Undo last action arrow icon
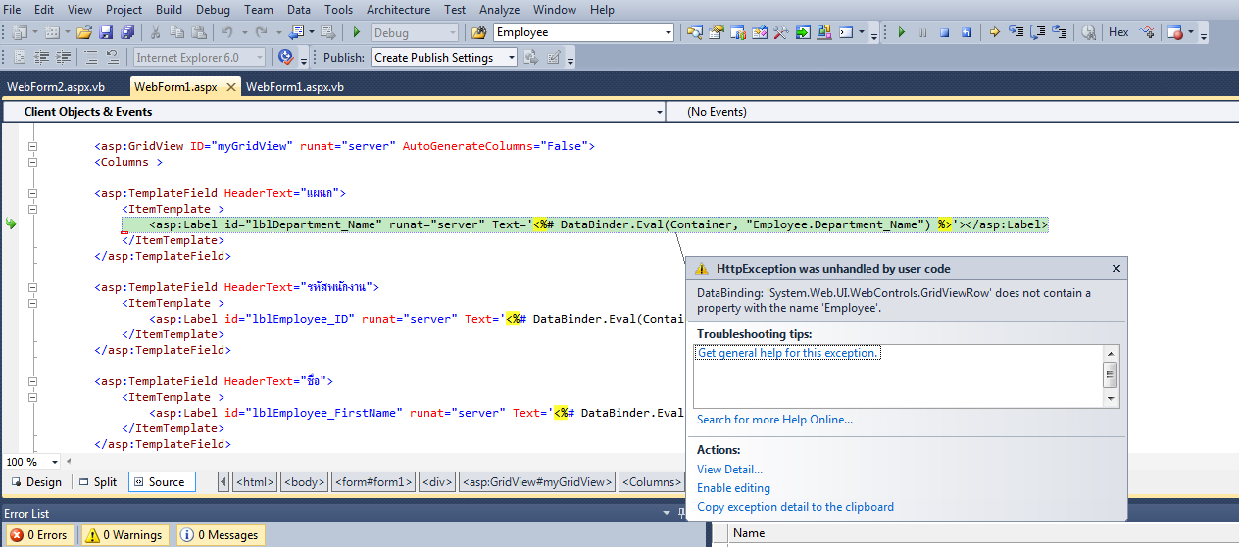1239x547 pixels. coord(226,32)
